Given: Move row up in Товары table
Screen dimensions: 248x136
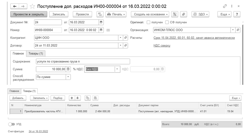Looking at the screenshot, I should [x=72, y=98].
